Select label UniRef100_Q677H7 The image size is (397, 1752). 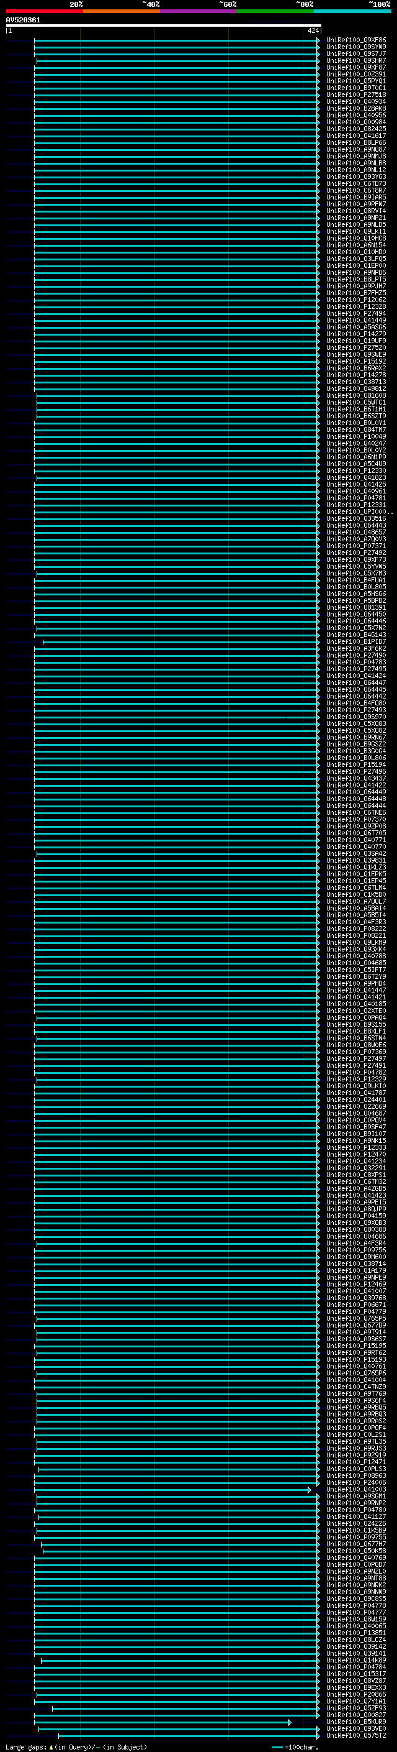coord(356,1544)
